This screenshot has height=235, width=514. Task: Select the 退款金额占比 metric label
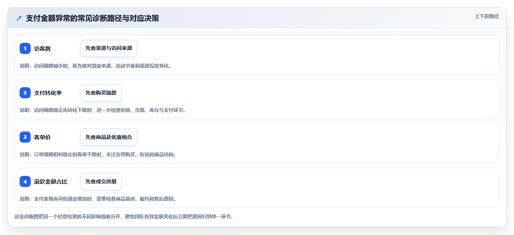pos(51,181)
